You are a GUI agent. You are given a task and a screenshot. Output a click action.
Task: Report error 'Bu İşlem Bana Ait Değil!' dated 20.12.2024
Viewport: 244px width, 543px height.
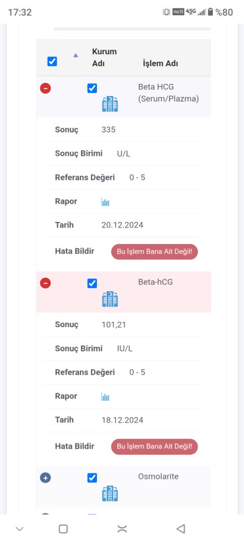click(154, 251)
